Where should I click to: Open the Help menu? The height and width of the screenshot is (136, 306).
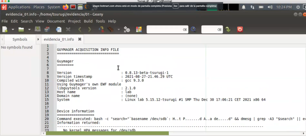pos(112,21)
